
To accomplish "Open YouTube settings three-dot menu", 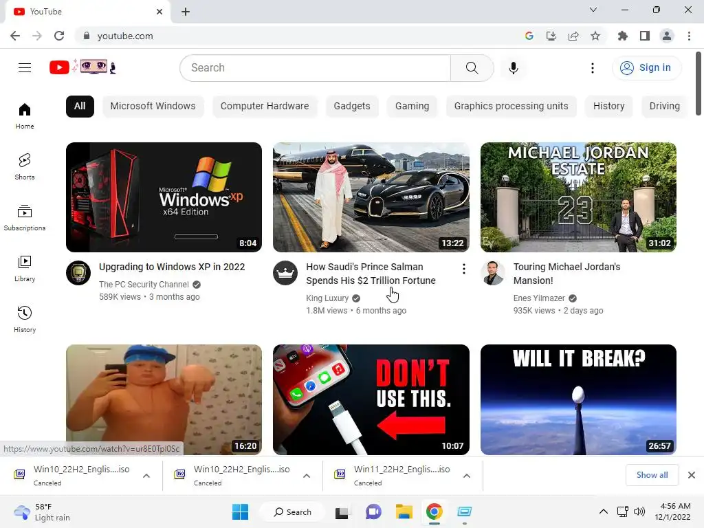I will coord(593,68).
